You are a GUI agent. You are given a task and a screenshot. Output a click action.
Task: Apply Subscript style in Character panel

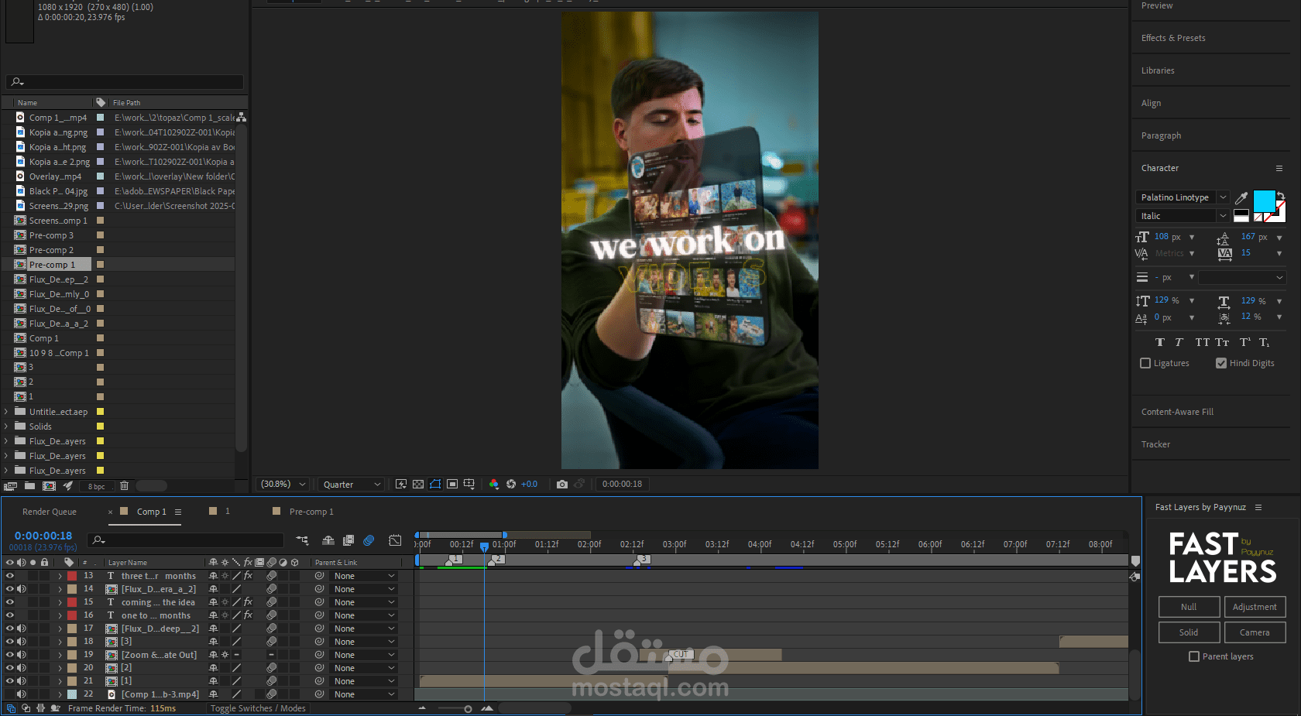(x=1264, y=342)
